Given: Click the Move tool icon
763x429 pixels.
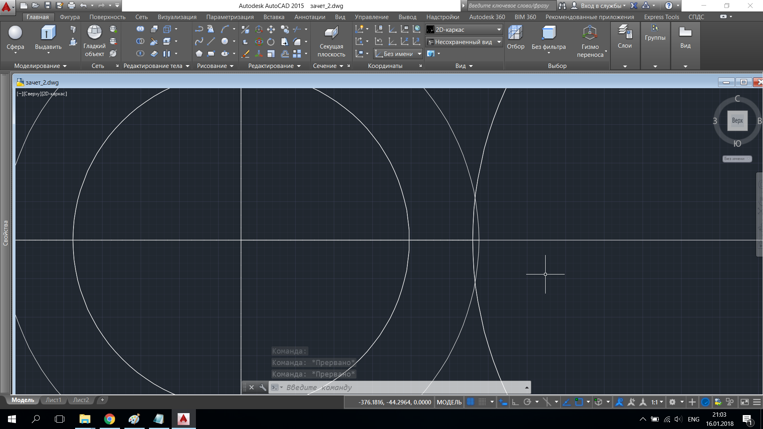Looking at the screenshot, I should tap(271, 29).
